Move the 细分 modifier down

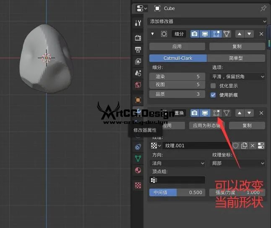249,34
